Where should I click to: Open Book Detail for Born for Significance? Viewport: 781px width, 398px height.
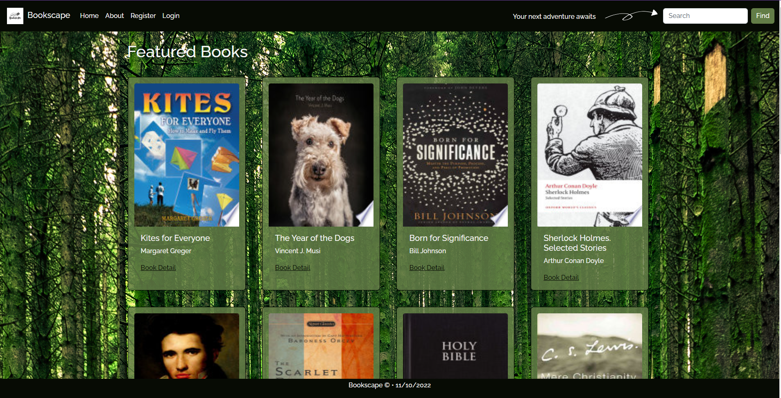tap(427, 268)
